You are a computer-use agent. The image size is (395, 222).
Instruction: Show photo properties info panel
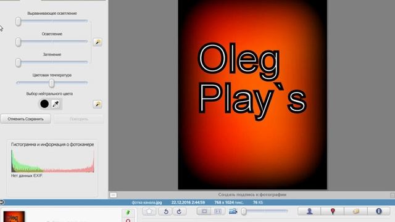[x=378, y=211]
